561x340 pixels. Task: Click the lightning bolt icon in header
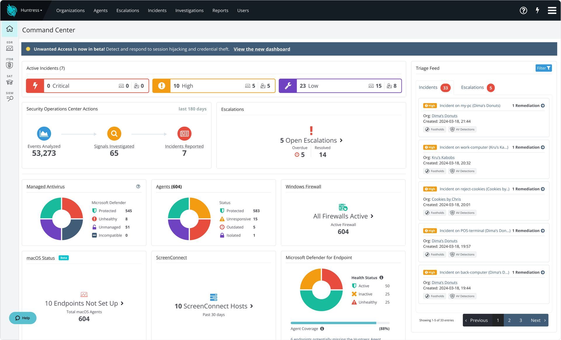click(537, 11)
